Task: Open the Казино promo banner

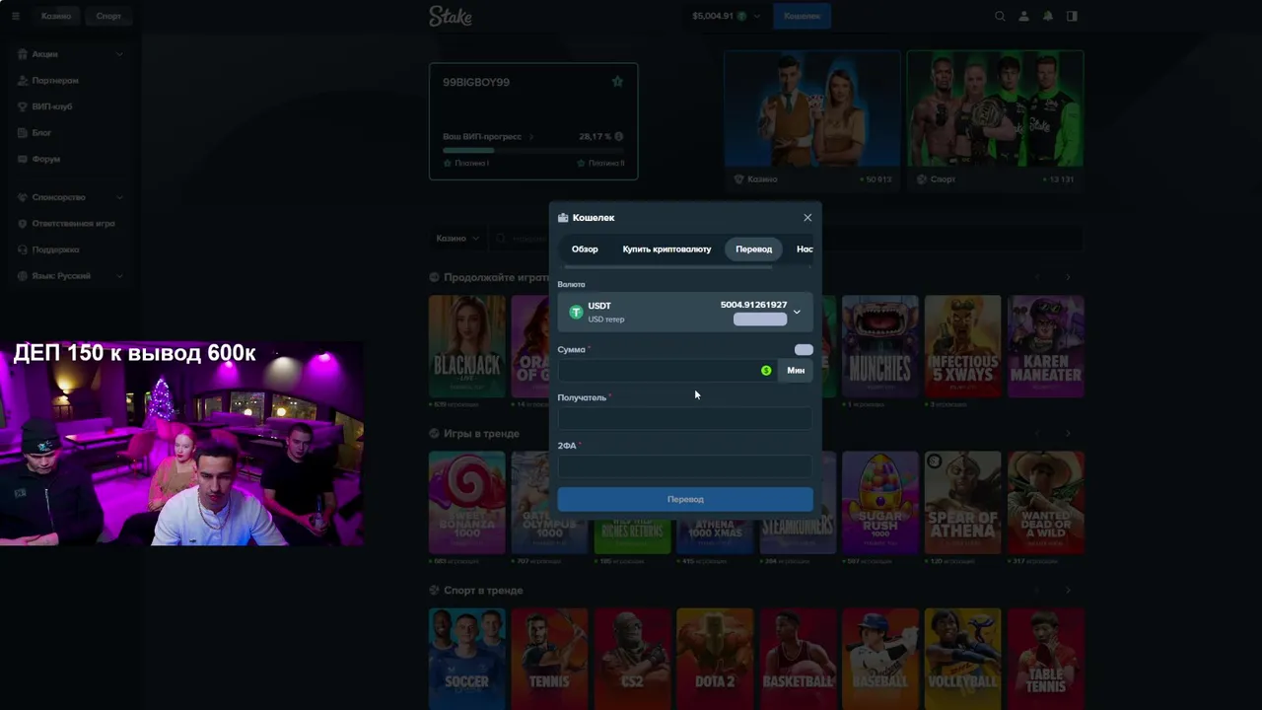Action: [812, 118]
